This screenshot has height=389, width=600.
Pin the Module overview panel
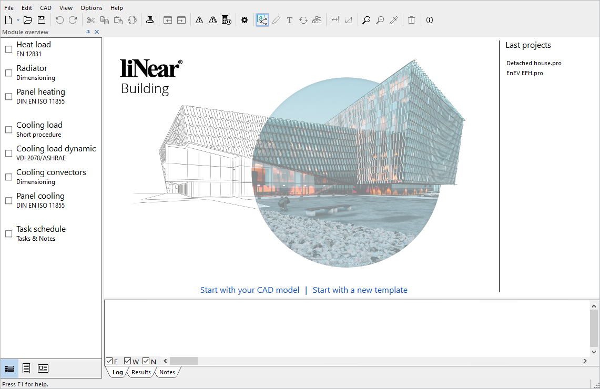point(88,32)
